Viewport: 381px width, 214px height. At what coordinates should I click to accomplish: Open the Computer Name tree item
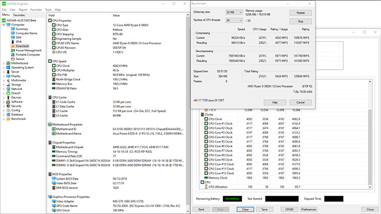(26, 33)
